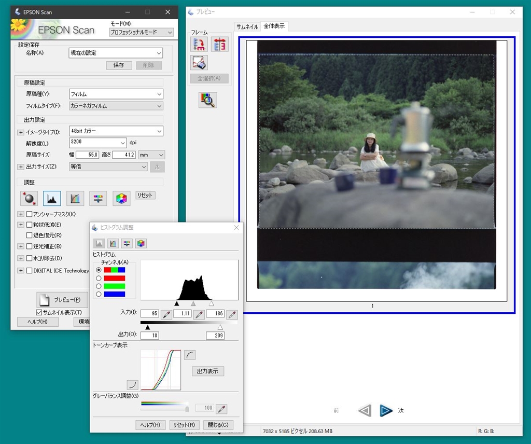
Task: Open color palette icon in 調整 section
Action: [121, 199]
